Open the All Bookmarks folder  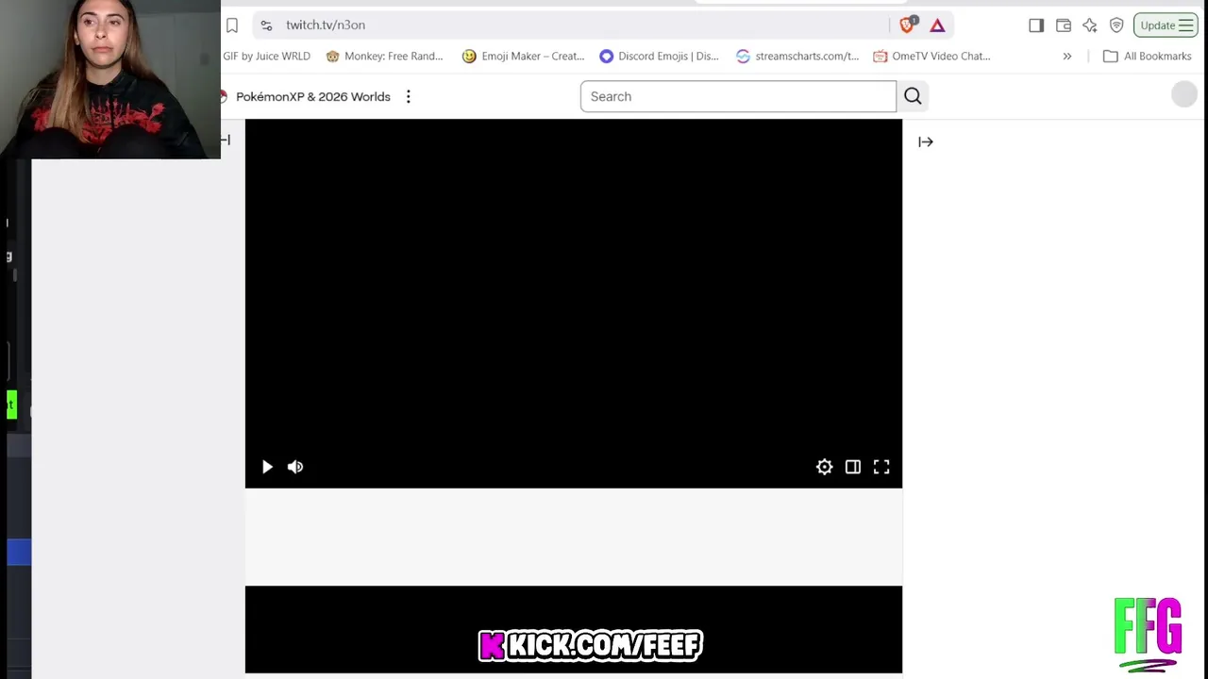point(1147,57)
